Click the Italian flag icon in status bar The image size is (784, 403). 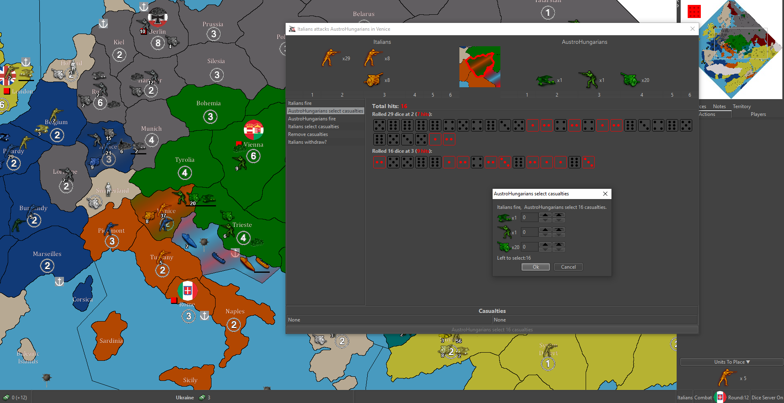click(x=720, y=397)
